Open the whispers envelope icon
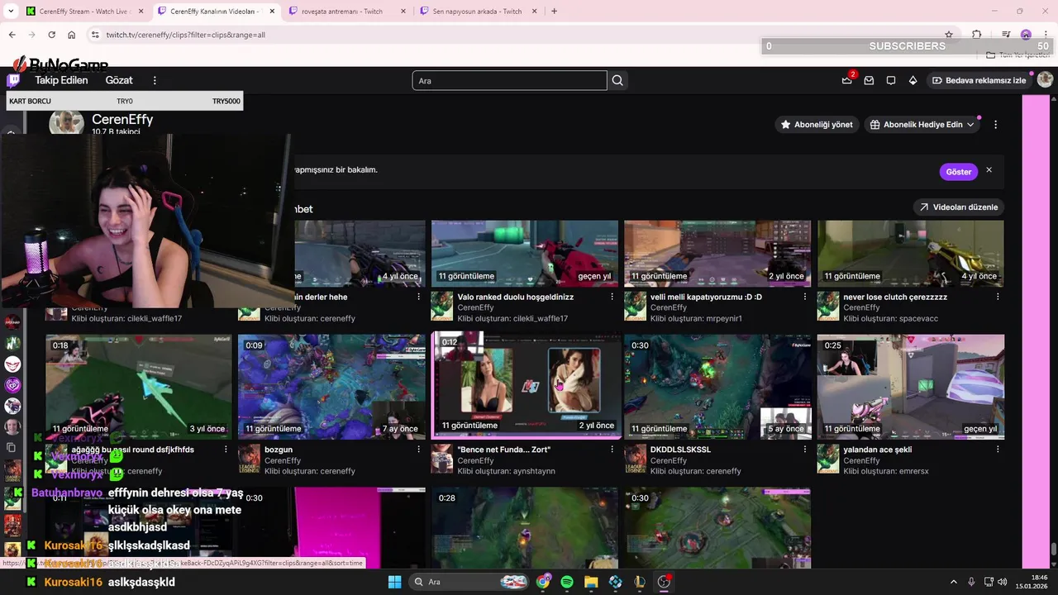Screen dimensions: 1058x595 click(869, 80)
